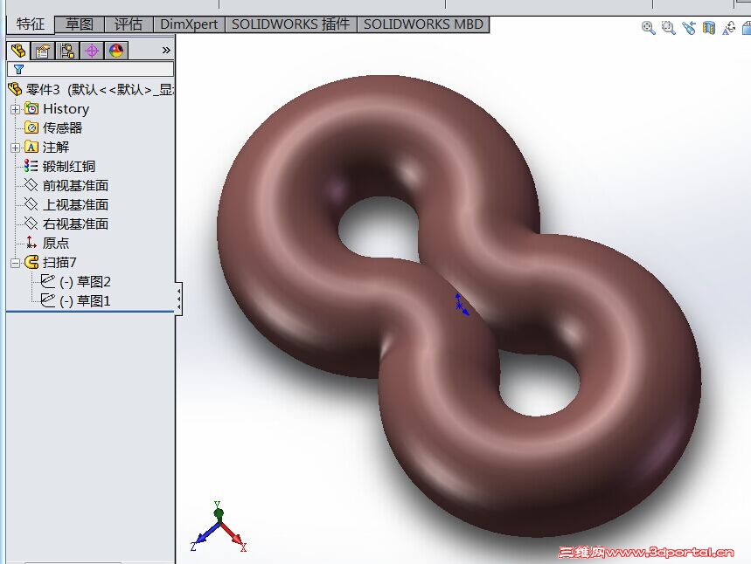Screen dimensions: 751x564
Task: Click the 注解 annotation icon
Action: tap(31, 147)
